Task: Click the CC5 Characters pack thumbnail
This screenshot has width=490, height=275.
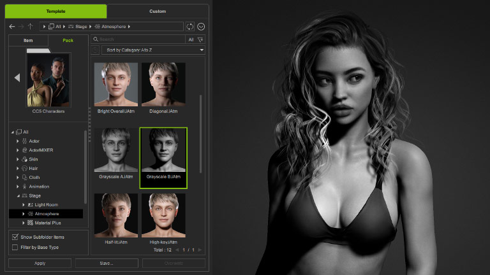Action: coord(48,80)
